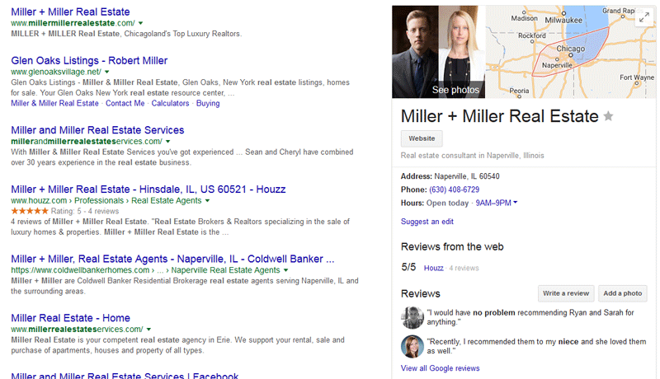Open the Coldwell Banker Naperville result
This screenshot has width=660, height=379.
(172, 259)
